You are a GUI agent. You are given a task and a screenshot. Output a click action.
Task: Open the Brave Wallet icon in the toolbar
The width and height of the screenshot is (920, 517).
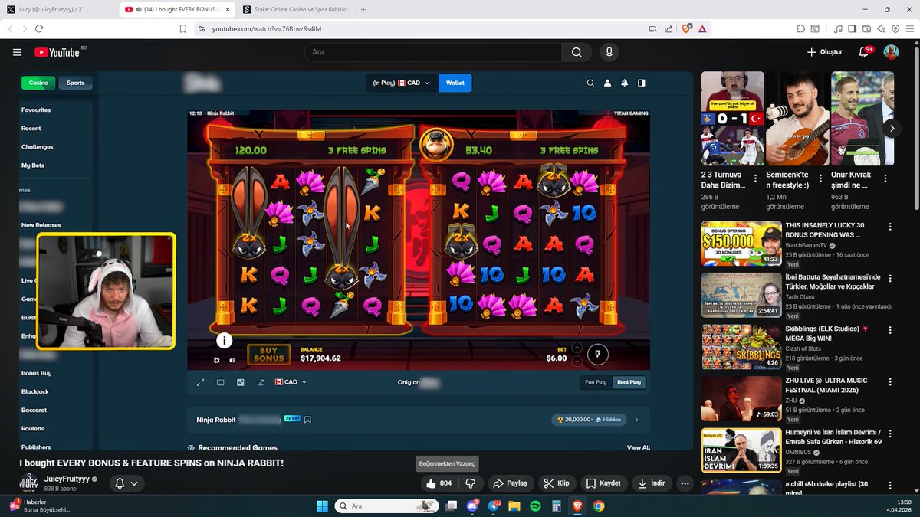867,28
